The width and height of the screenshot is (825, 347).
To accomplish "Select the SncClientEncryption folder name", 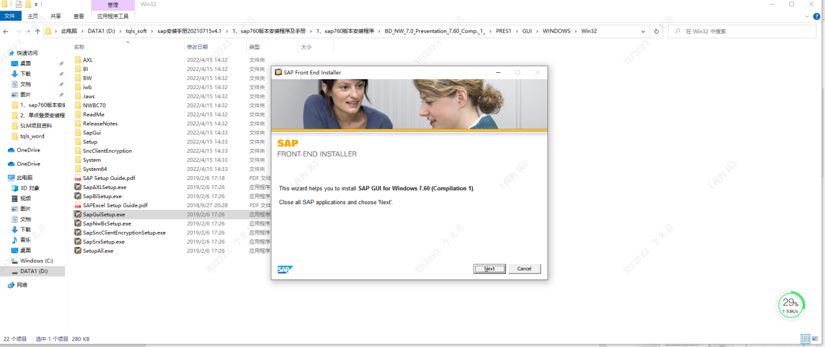I will pos(107,151).
